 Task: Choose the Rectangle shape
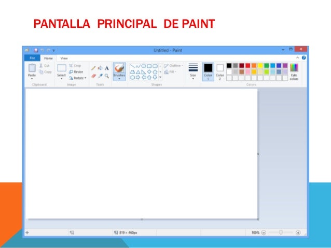[149, 66]
